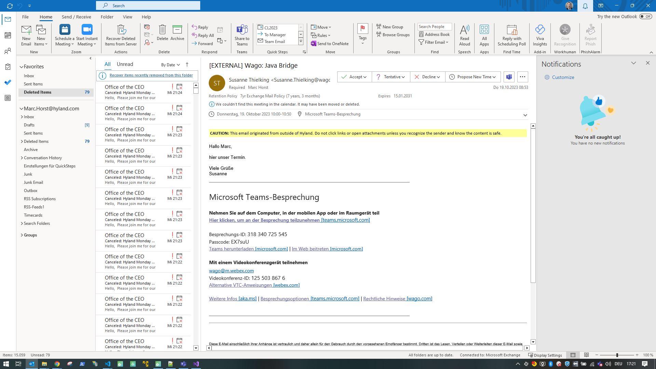The image size is (656, 369).
Task: Switch to Calendar view in sidebar
Action: pos(8,35)
